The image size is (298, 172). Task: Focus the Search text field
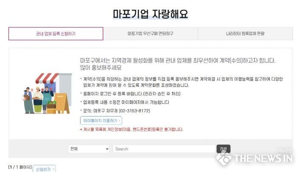click(x=164, y=149)
